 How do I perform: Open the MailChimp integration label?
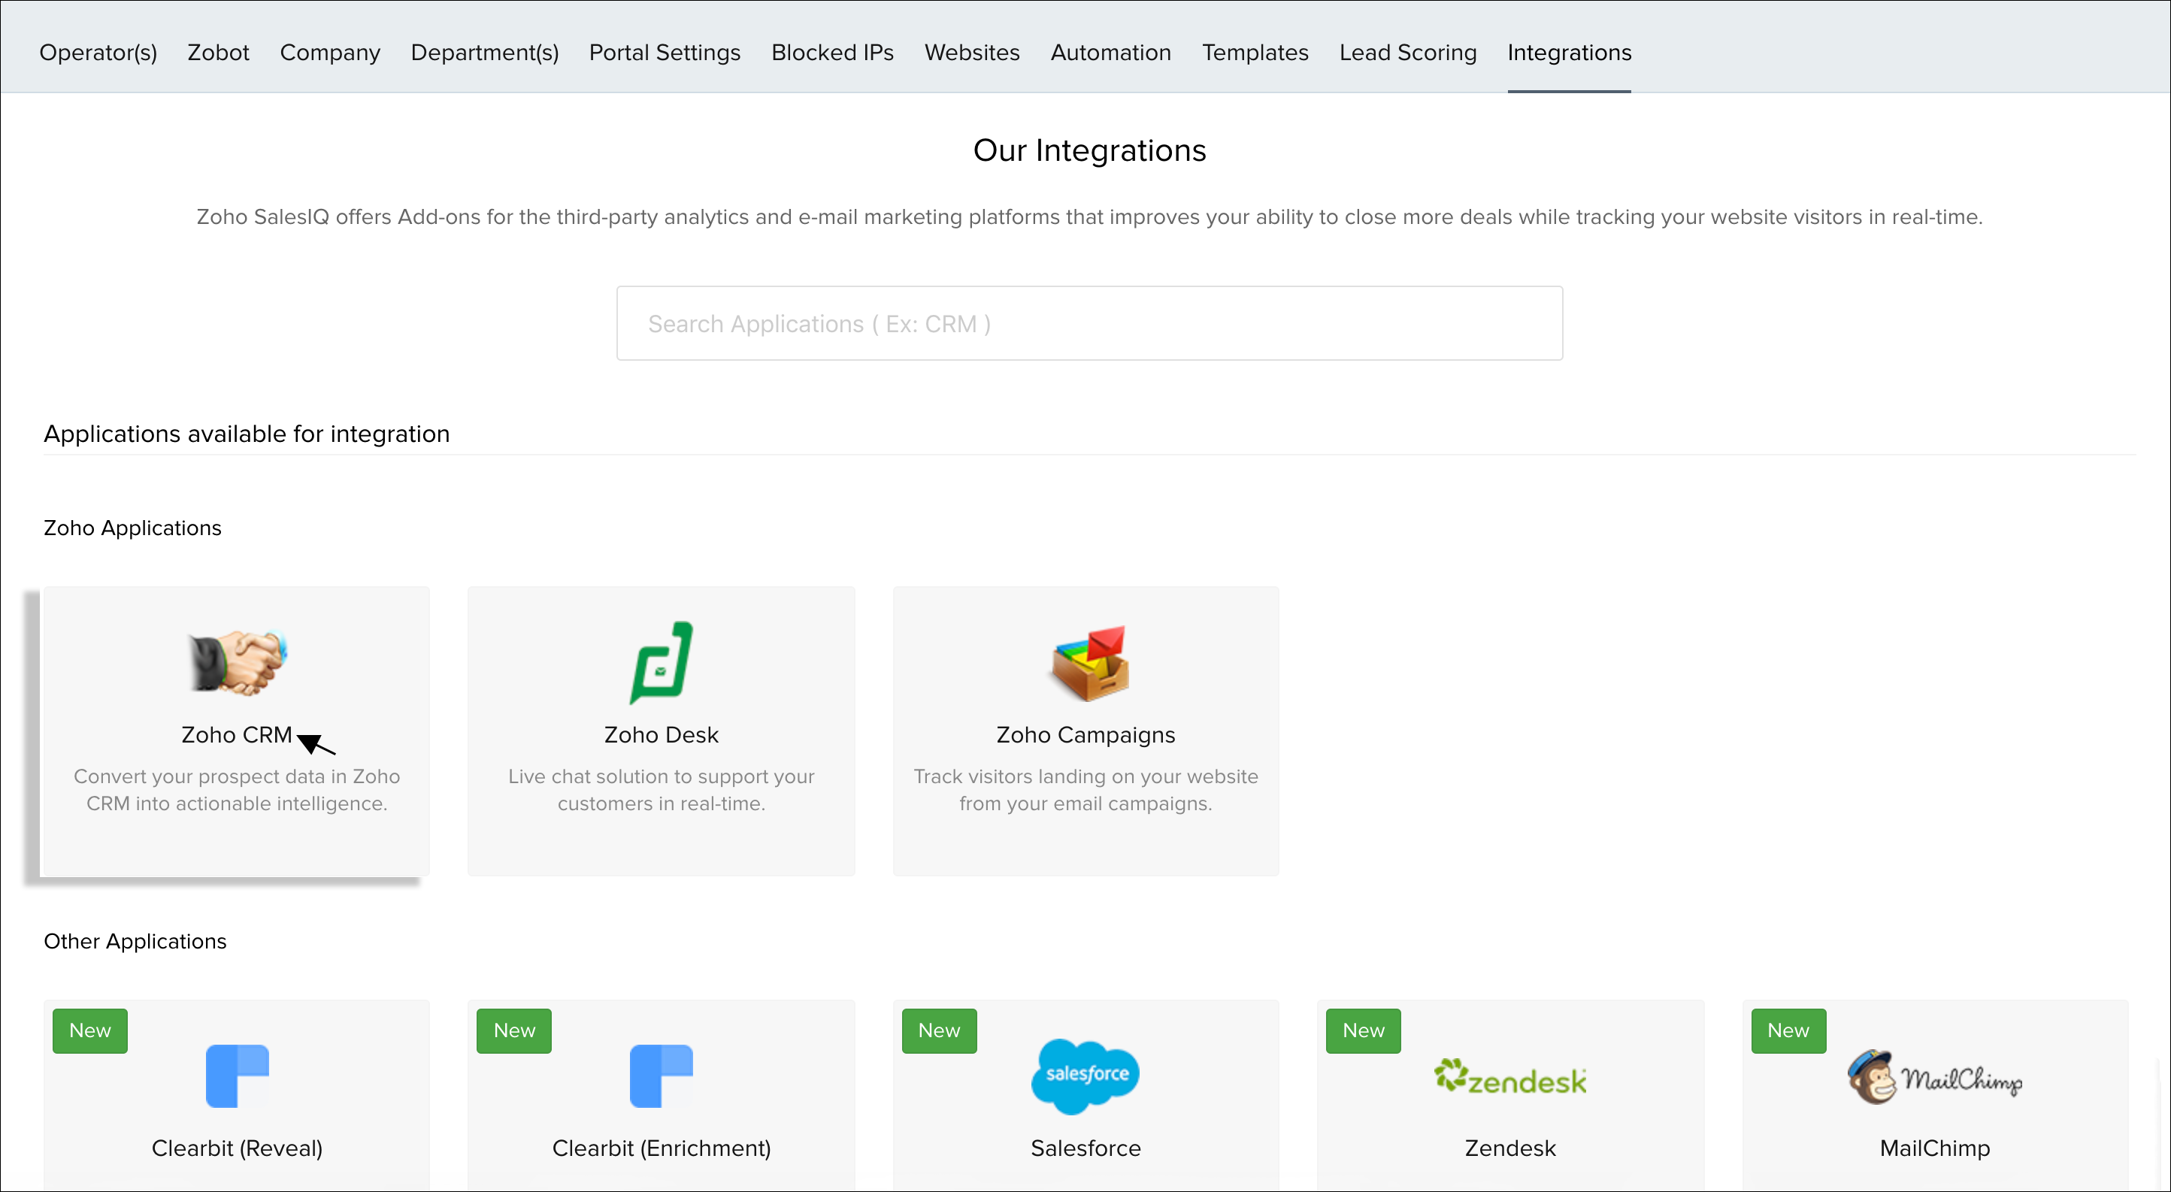(x=1934, y=1148)
